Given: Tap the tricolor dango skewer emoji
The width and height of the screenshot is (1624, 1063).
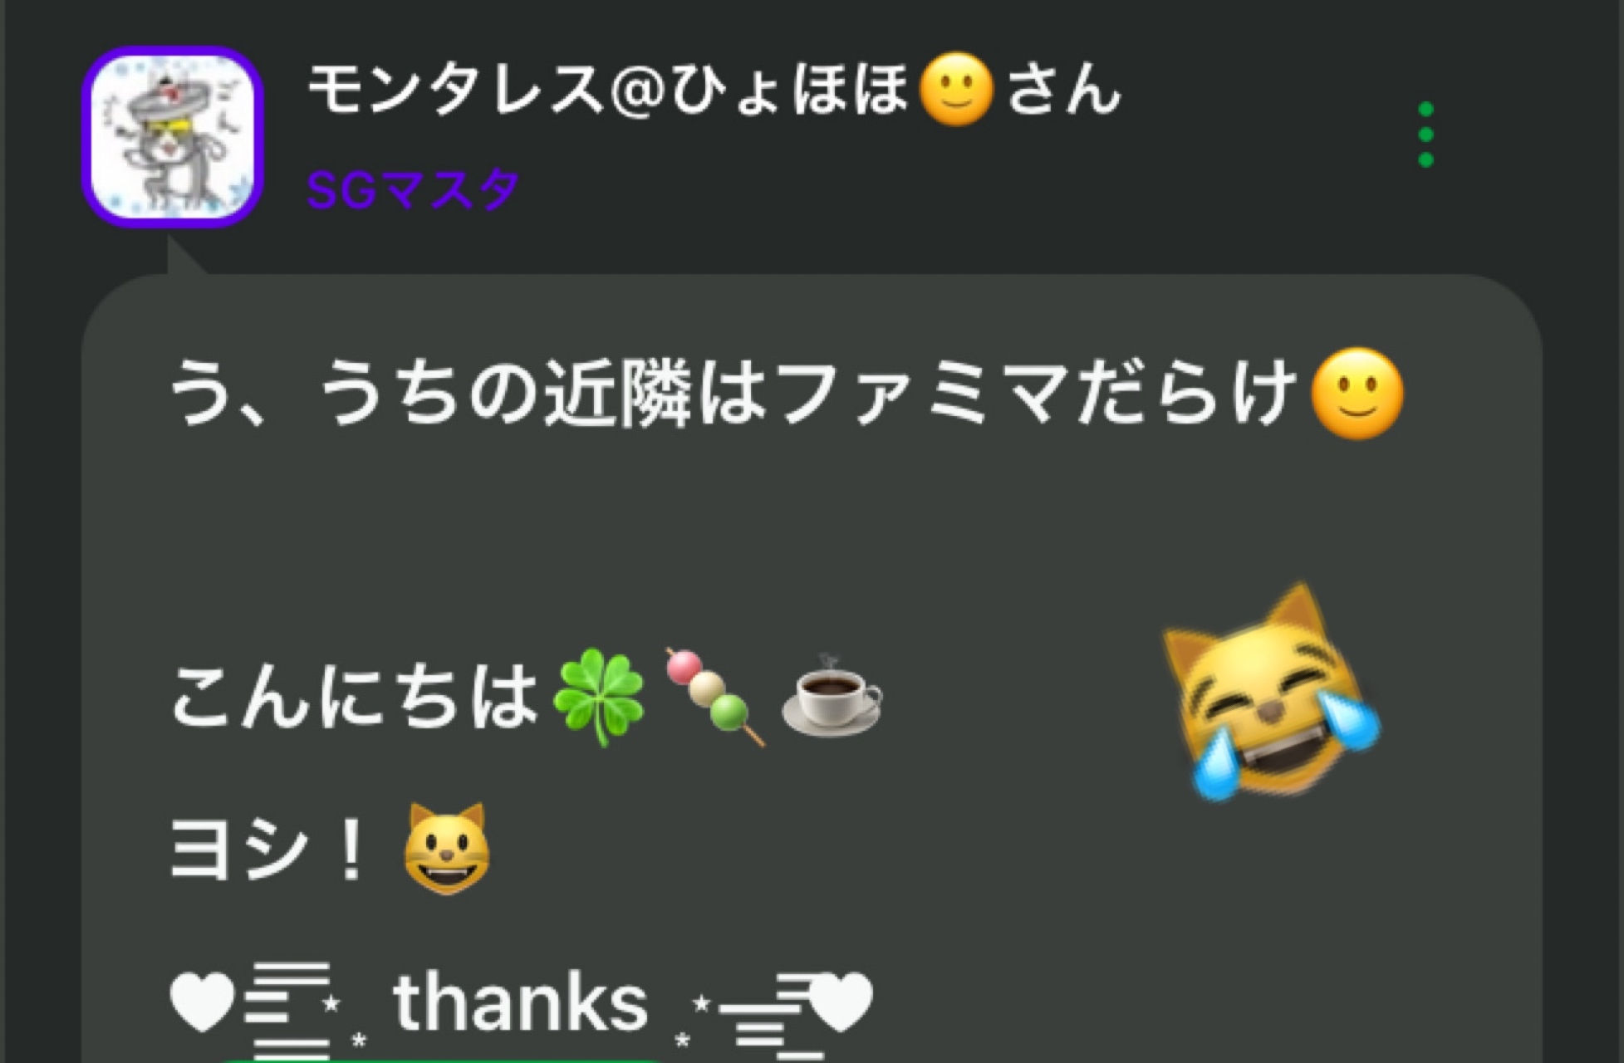Looking at the screenshot, I should (x=714, y=697).
